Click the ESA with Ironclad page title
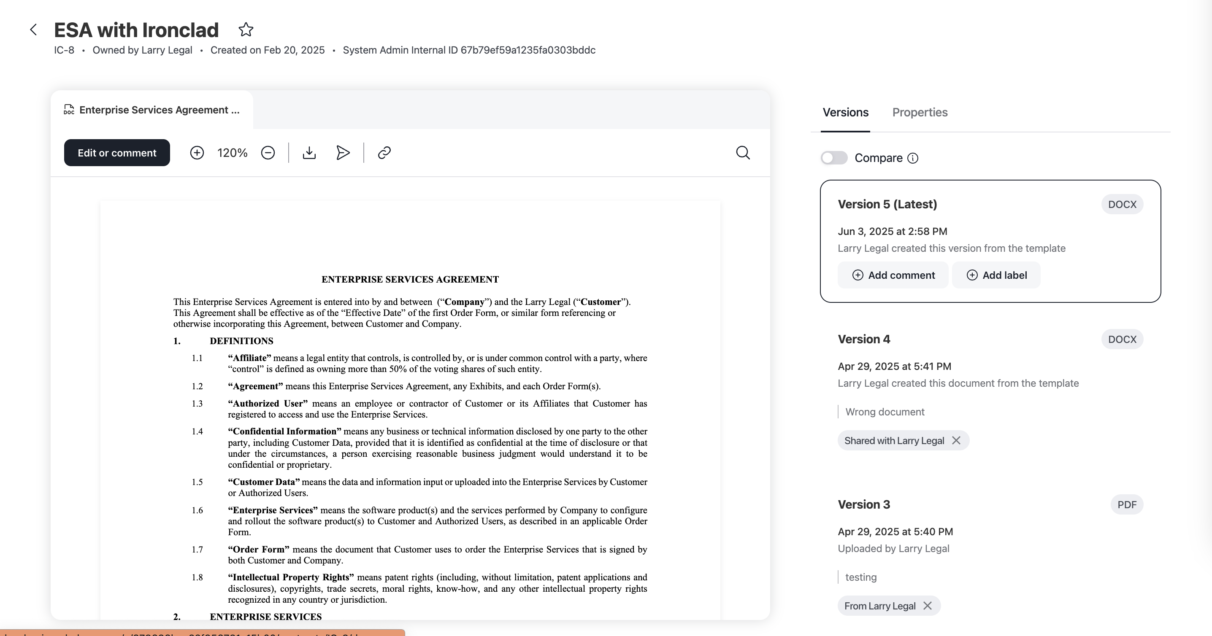Image resolution: width=1212 pixels, height=636 pixels. [x=136, y=30]
